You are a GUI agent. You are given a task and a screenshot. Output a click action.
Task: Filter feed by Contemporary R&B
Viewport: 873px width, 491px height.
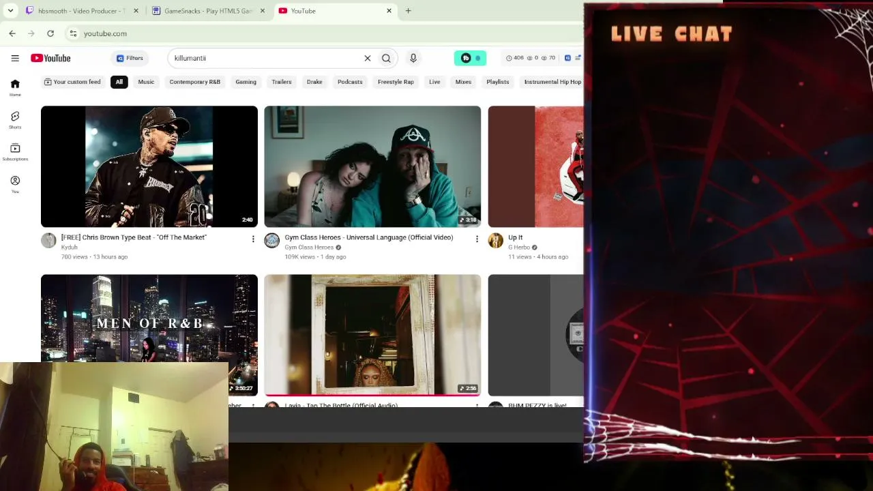pyautogui.click(x=195, y=82)
